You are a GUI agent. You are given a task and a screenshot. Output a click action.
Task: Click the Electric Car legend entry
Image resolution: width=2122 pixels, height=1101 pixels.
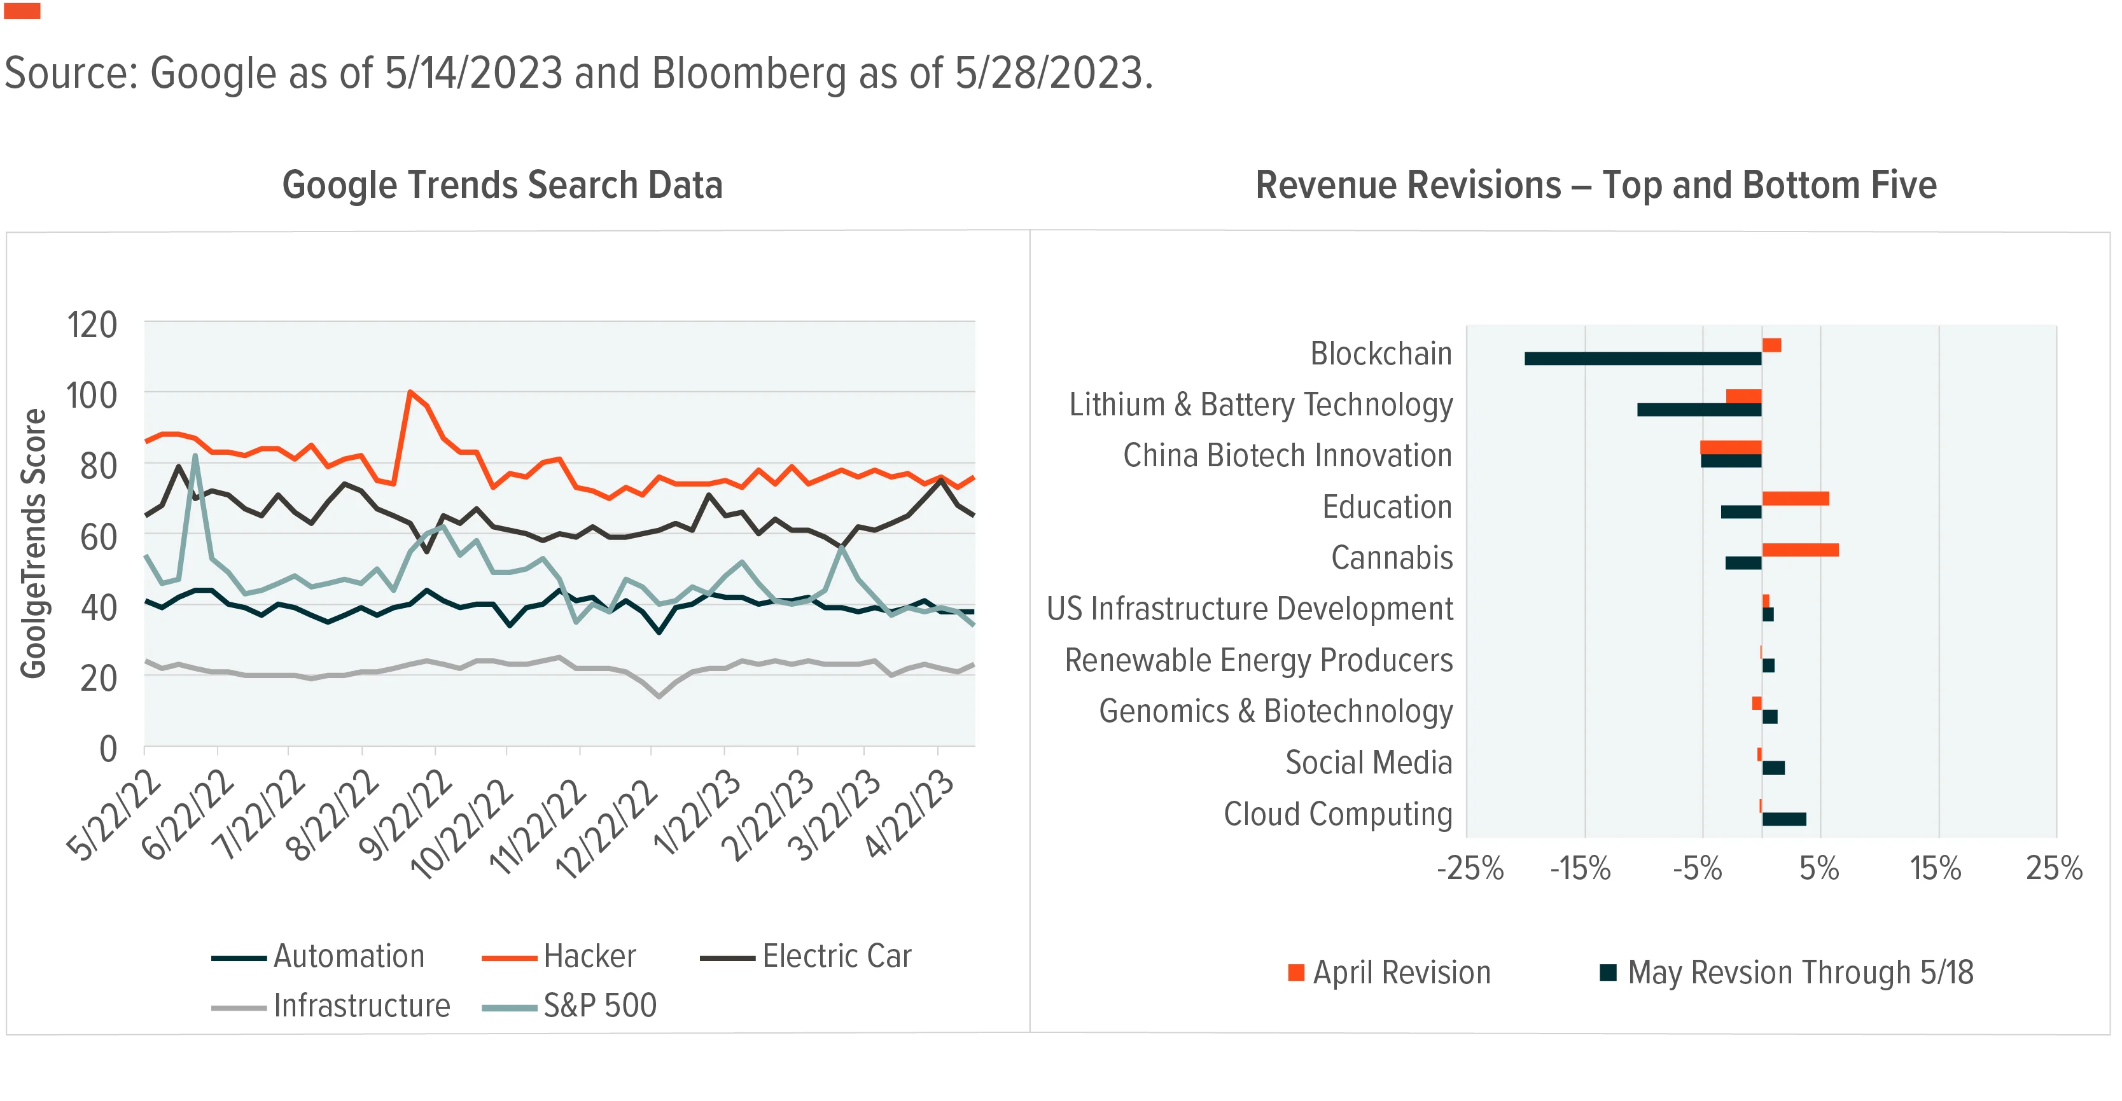pyautogui.click(x=806, y=956)
